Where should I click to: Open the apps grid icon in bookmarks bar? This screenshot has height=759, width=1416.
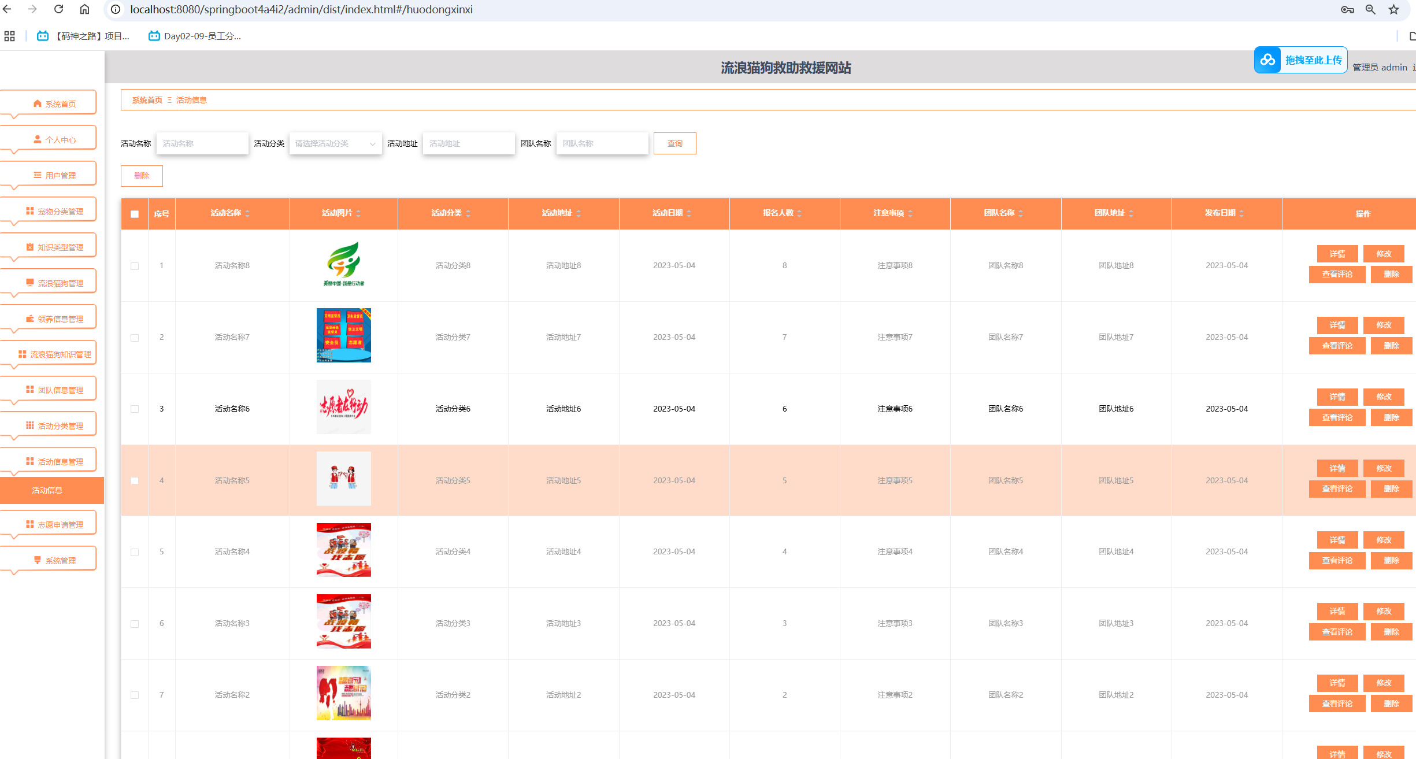(9, 36)
